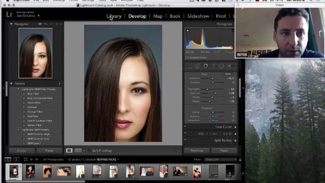Screen dimensions: 325x183
Task: Open the identity plate dropdown arrow
Action: [x=39, y=16]
